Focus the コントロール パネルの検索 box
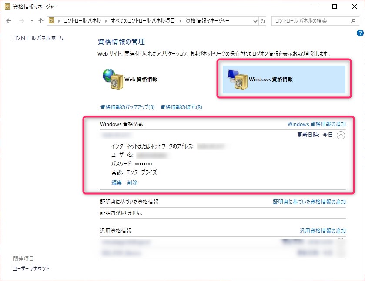 click(x=315, y=21)
